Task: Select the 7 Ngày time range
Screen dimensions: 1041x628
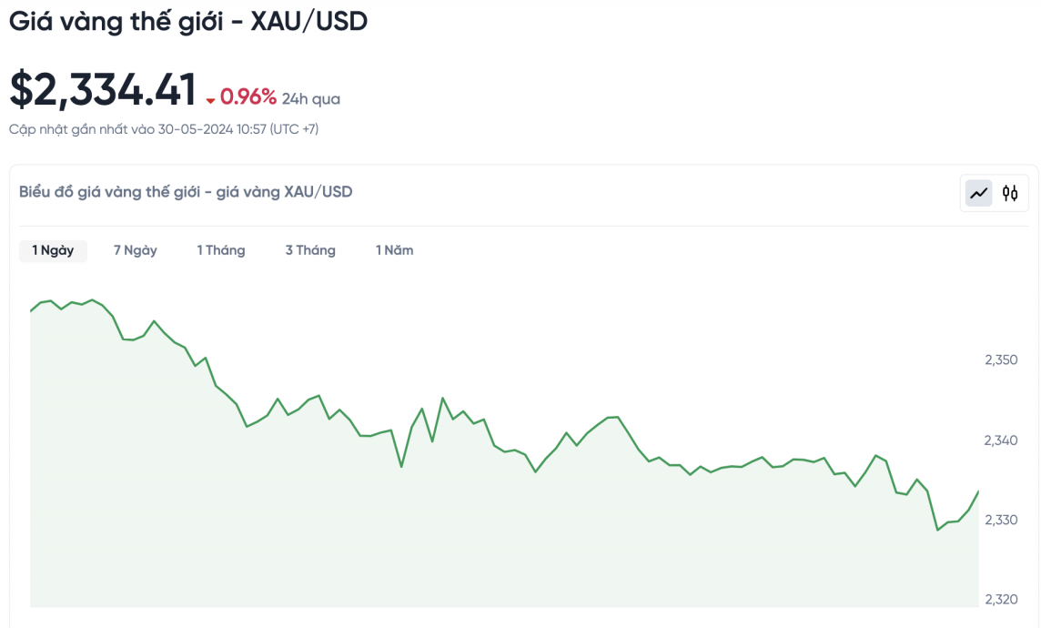Action: [x=135, y=250]
